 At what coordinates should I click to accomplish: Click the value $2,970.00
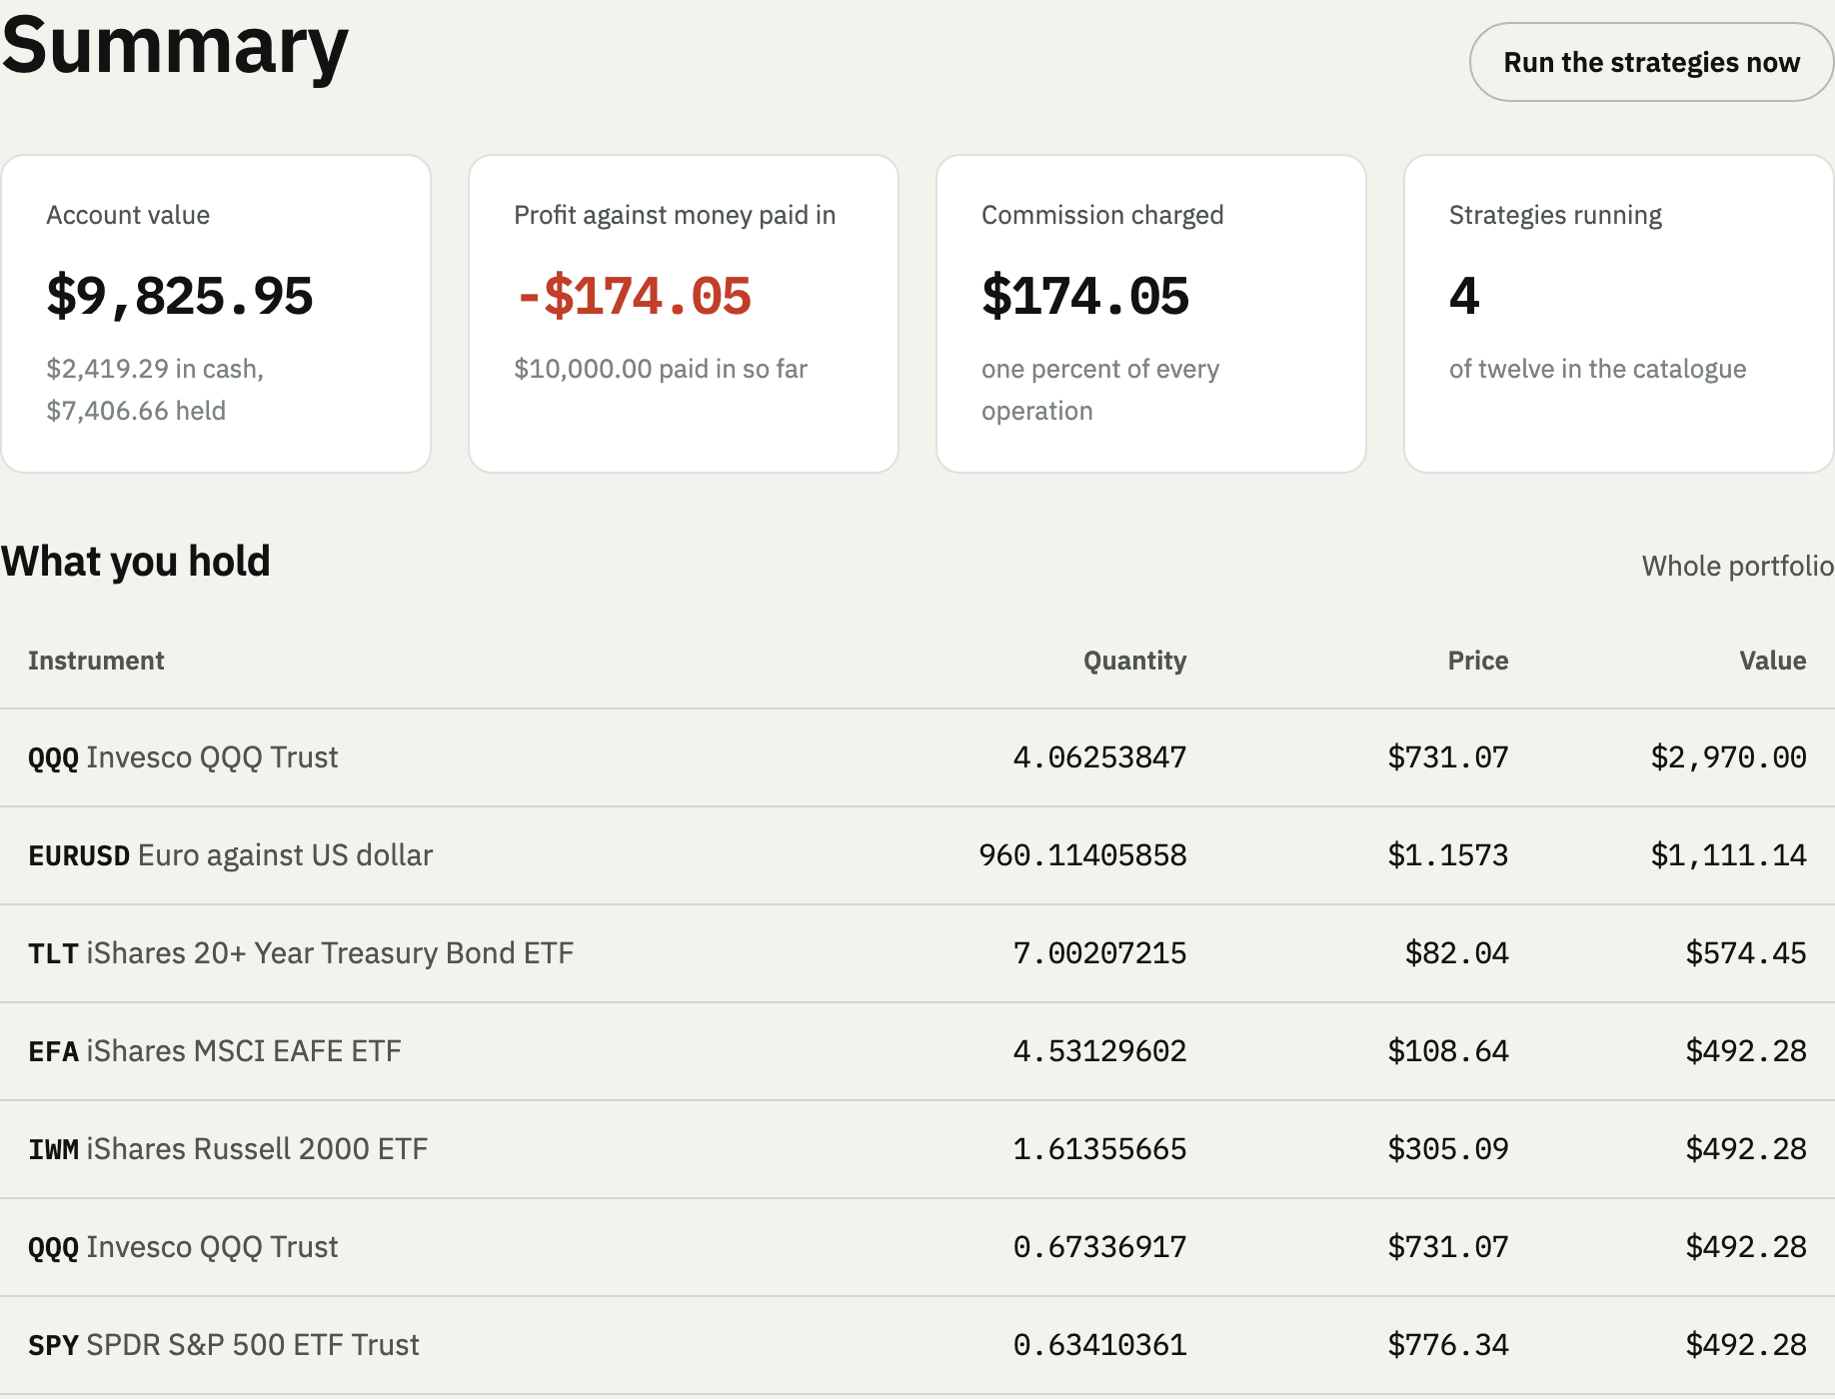1728,757
